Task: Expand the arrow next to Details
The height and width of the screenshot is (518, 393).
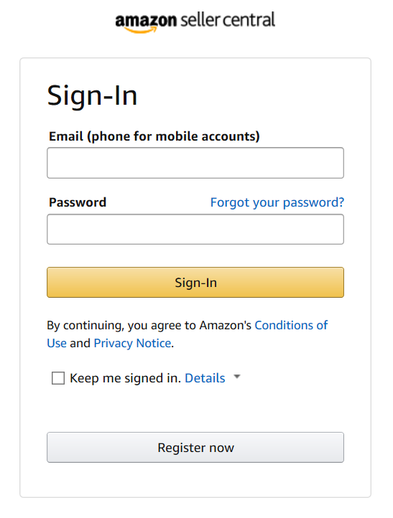Action: click(237, 377)
